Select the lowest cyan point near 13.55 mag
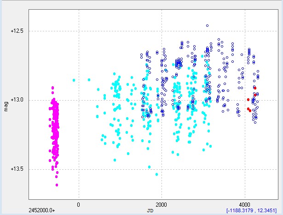This screenshot has height=215, width=283. tap(156, 174)
